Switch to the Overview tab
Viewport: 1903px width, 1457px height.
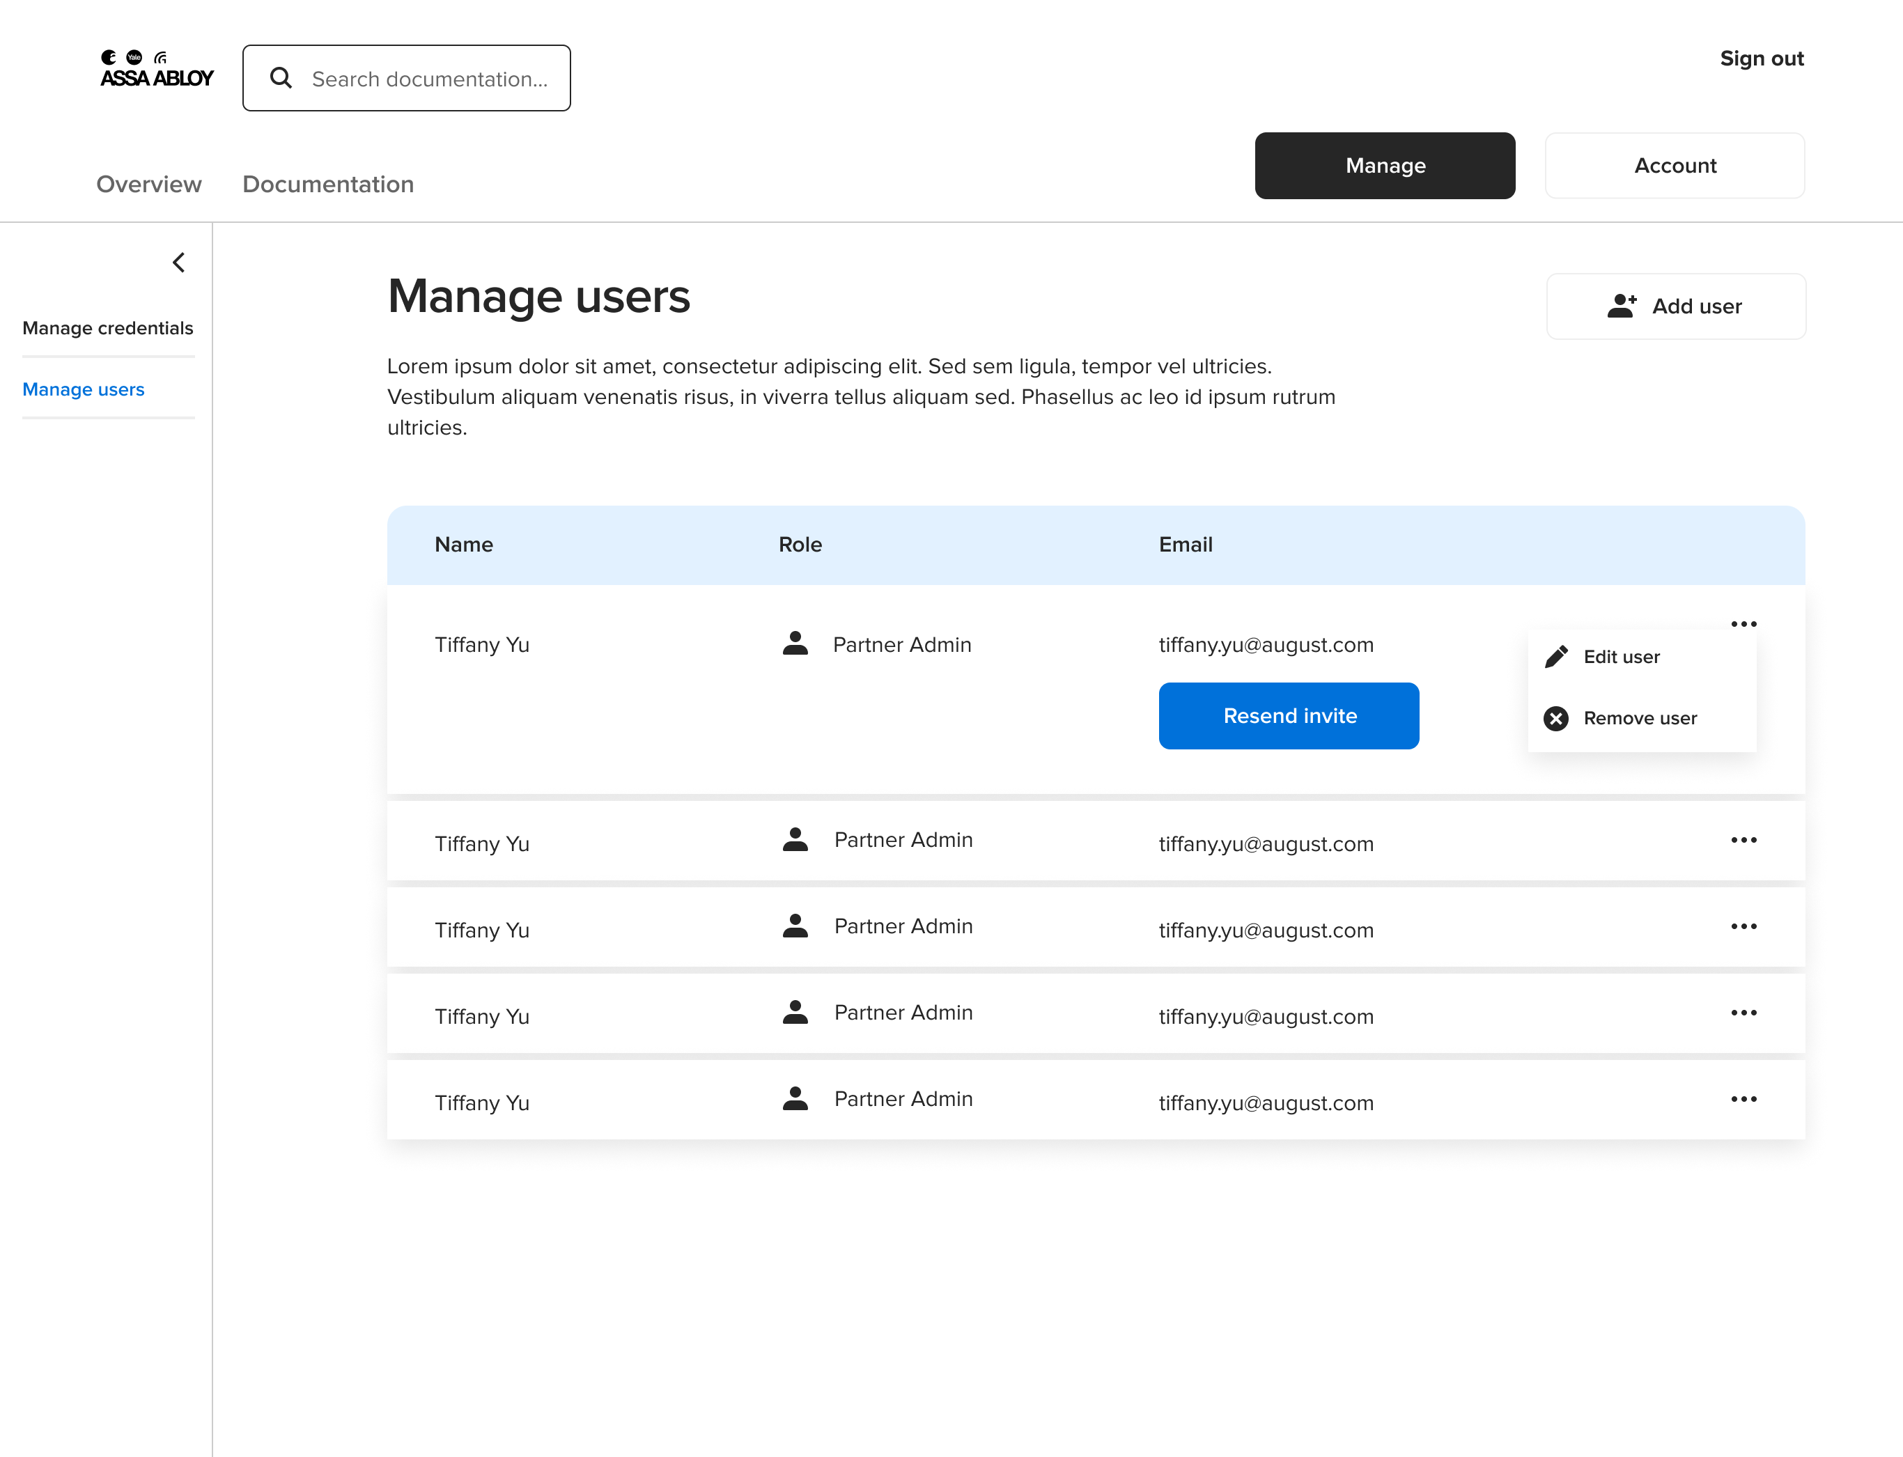pos(148,184)
